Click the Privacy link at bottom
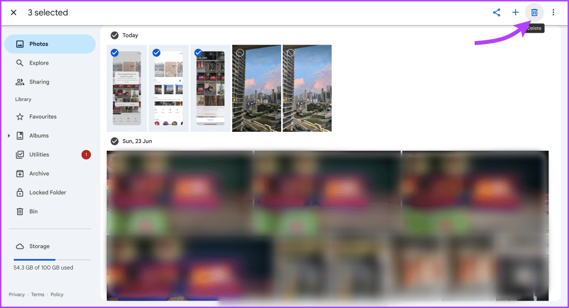Screen dimensions: 569x308 (x=17, y=295)
